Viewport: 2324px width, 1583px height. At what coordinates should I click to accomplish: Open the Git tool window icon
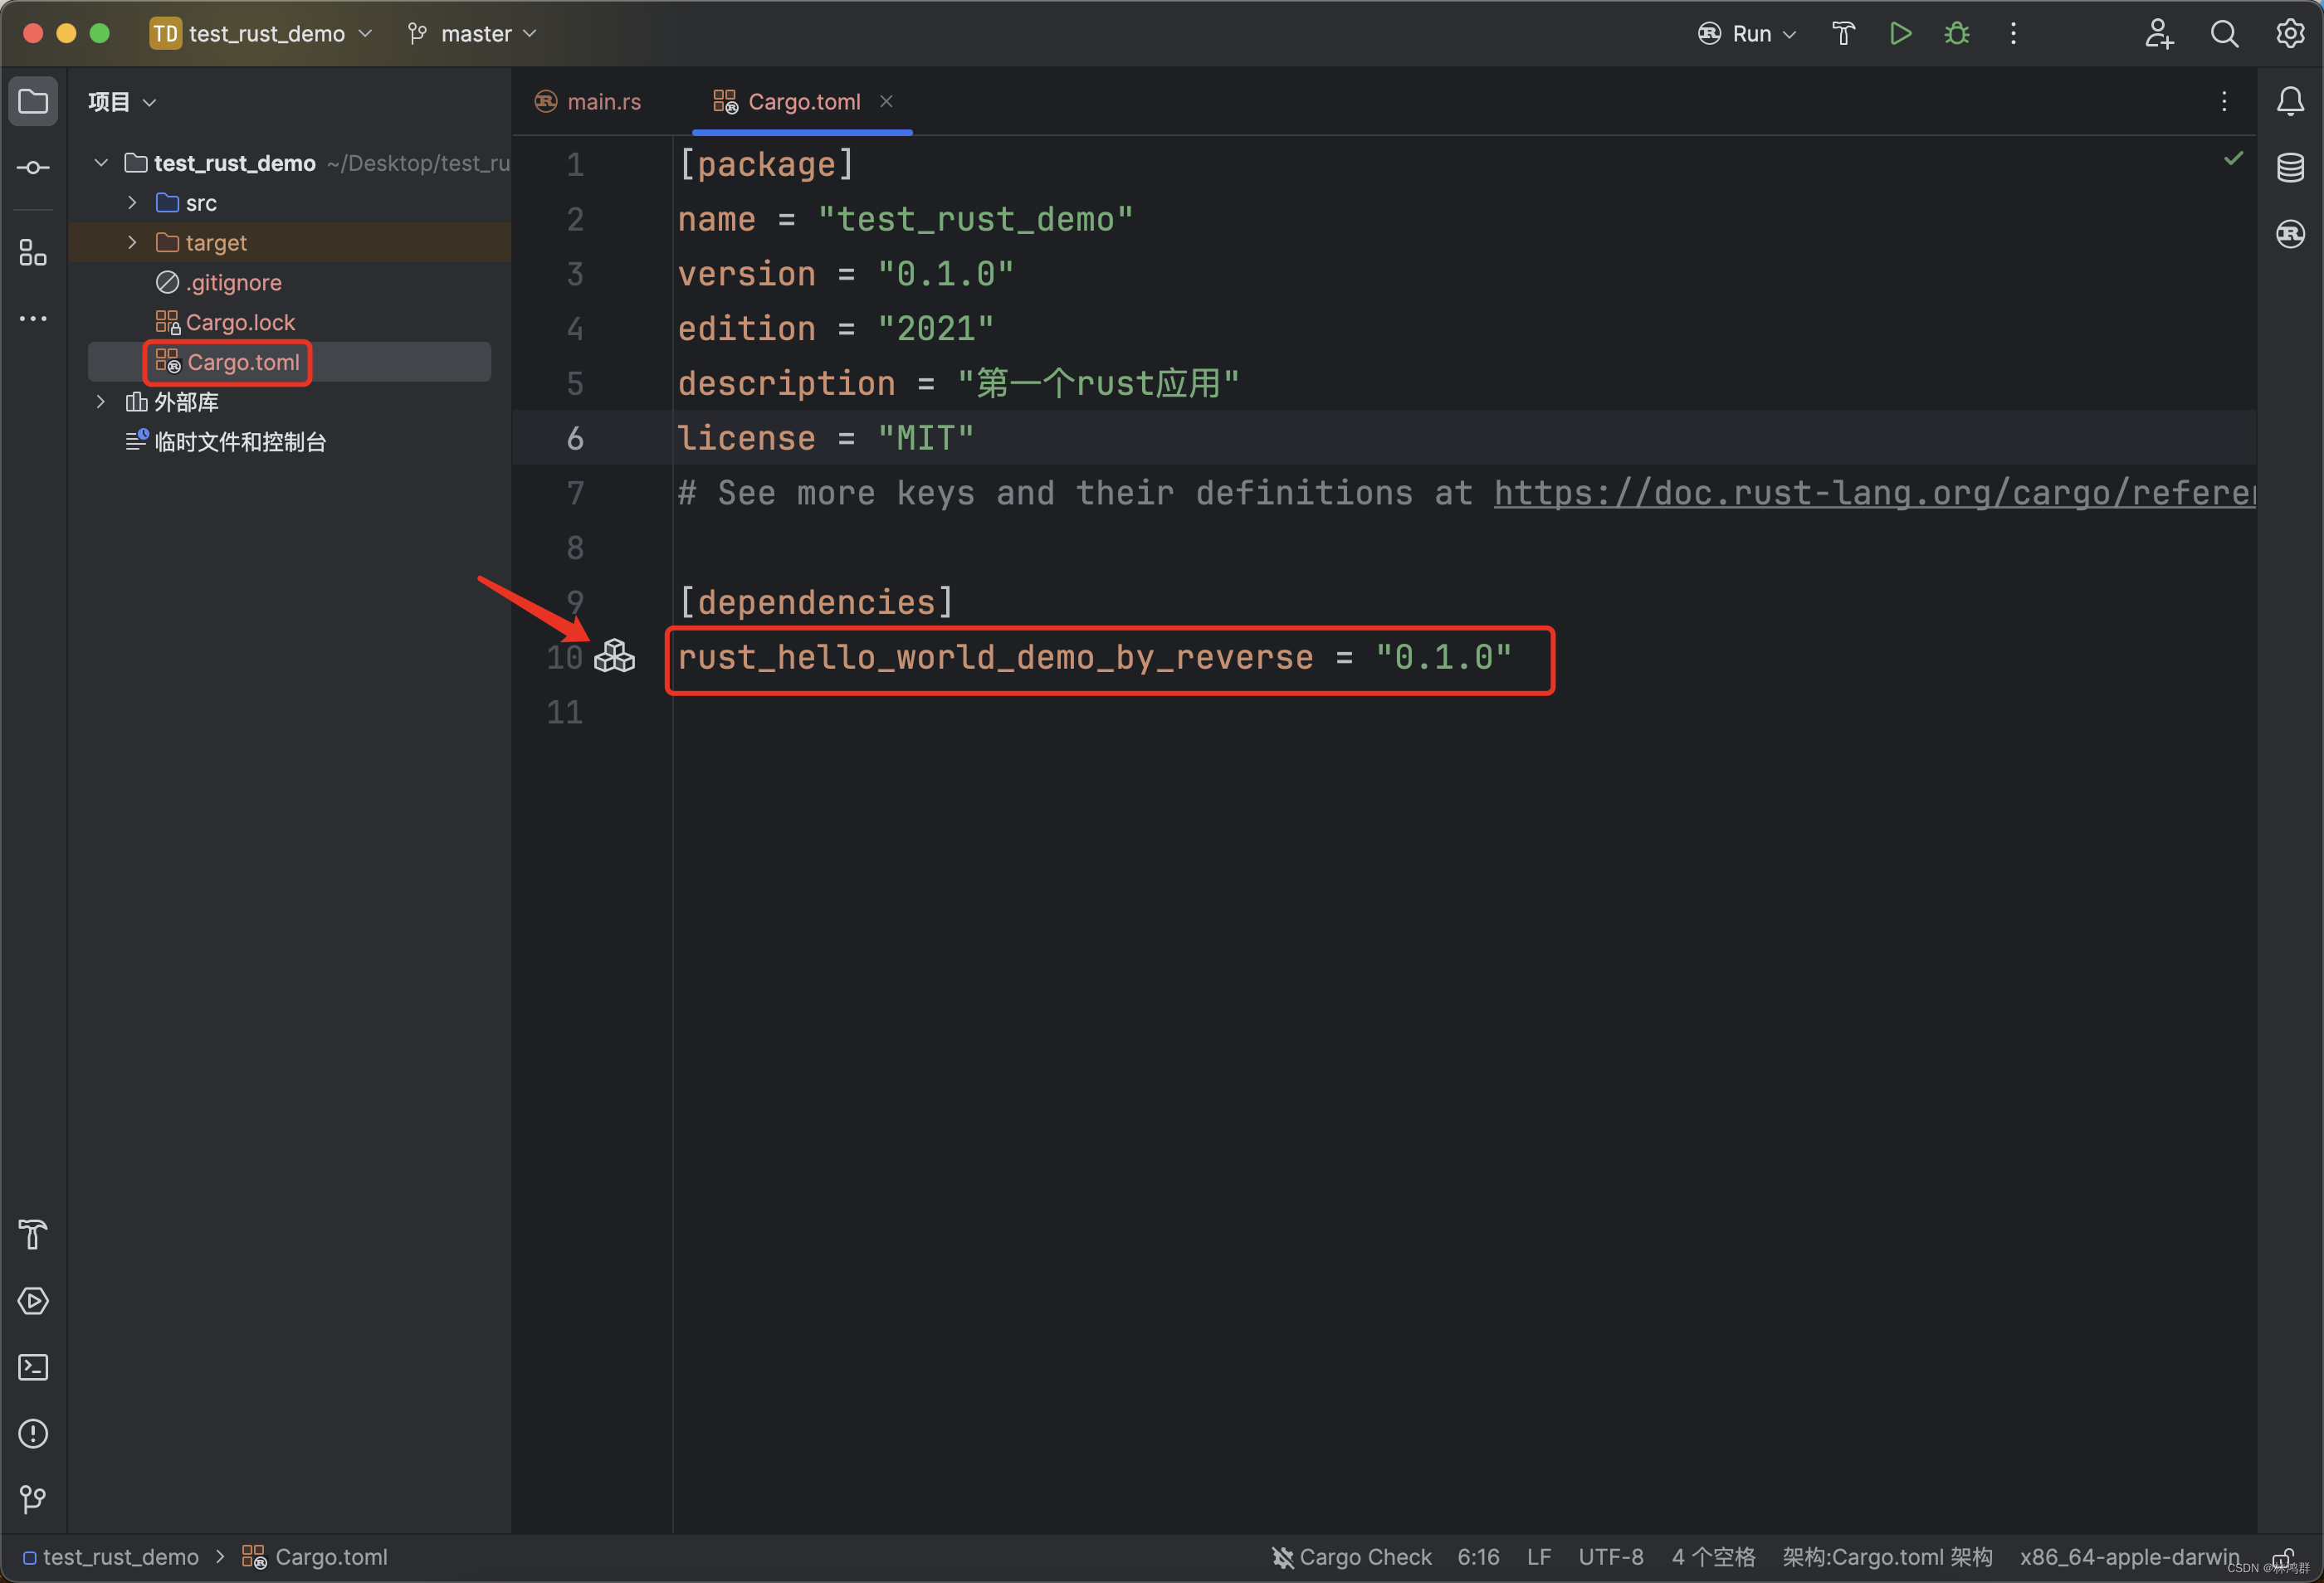(x=33, y=1499)
